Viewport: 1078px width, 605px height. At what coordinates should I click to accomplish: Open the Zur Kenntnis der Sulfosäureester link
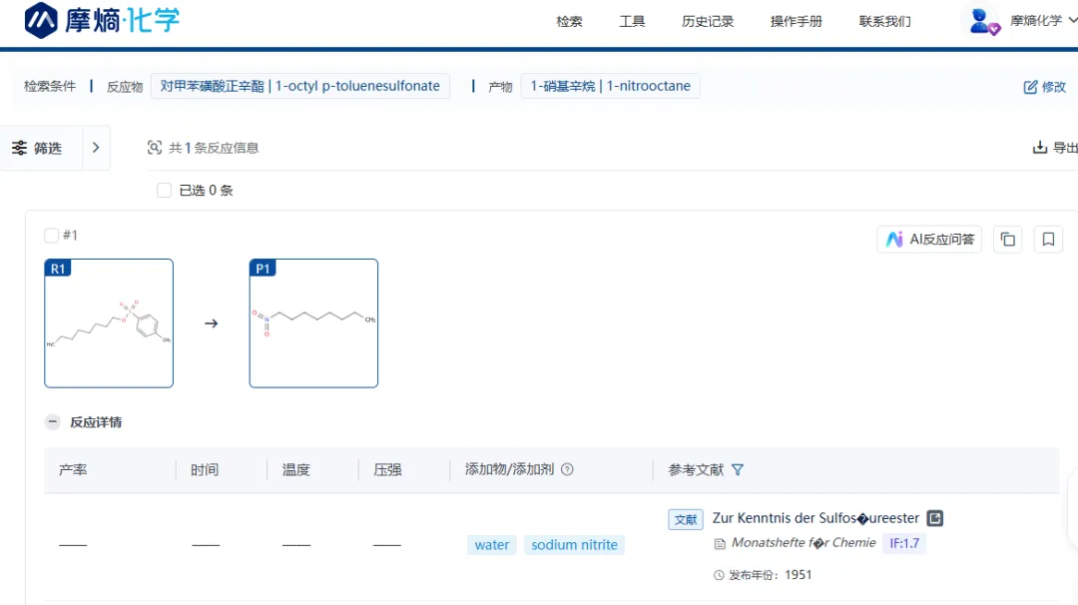pos(815,518)
